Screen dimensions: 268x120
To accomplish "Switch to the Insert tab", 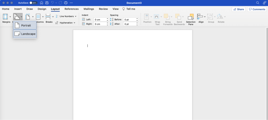I will pos(18,9).
